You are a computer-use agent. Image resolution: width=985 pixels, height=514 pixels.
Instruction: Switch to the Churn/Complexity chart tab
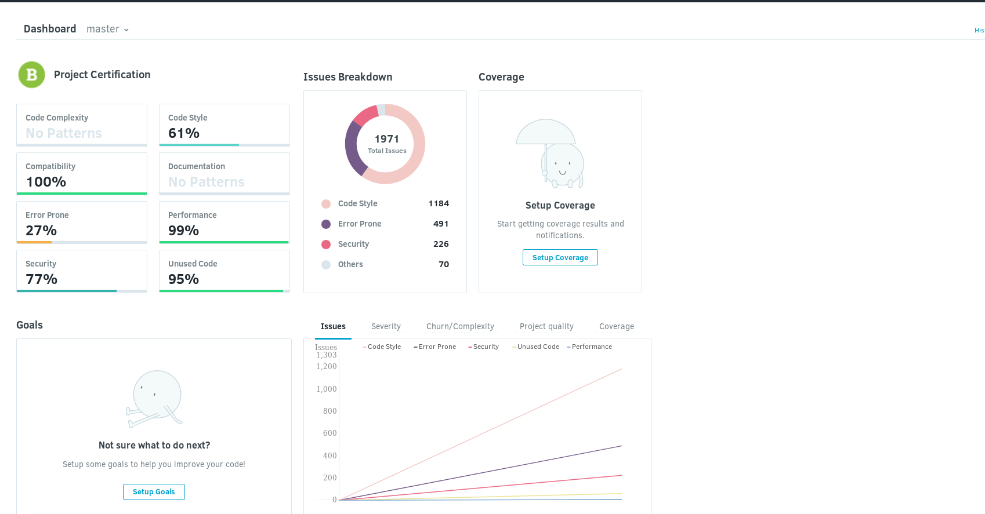tap(460, 326)
